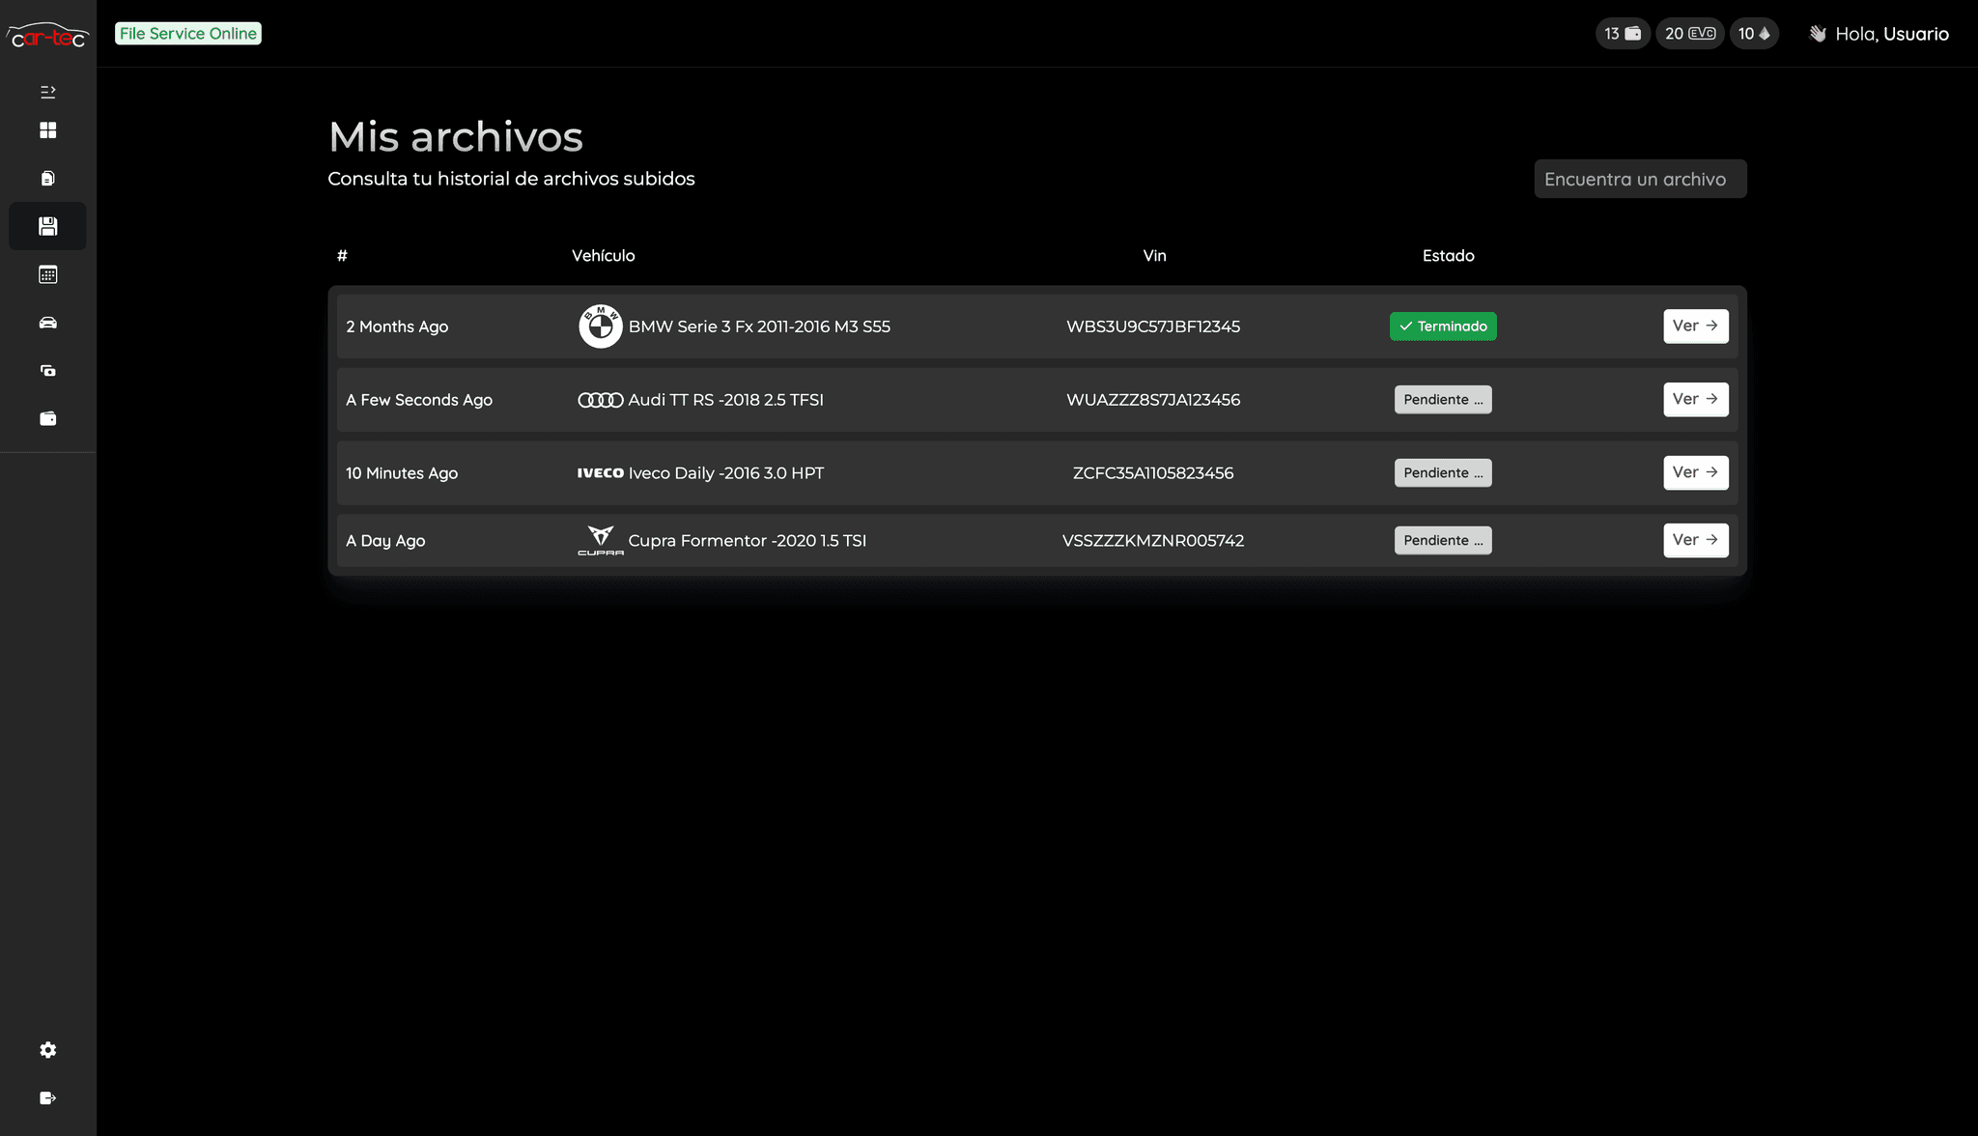
Task: Click the car-tec logo
Action: (47, 36)
